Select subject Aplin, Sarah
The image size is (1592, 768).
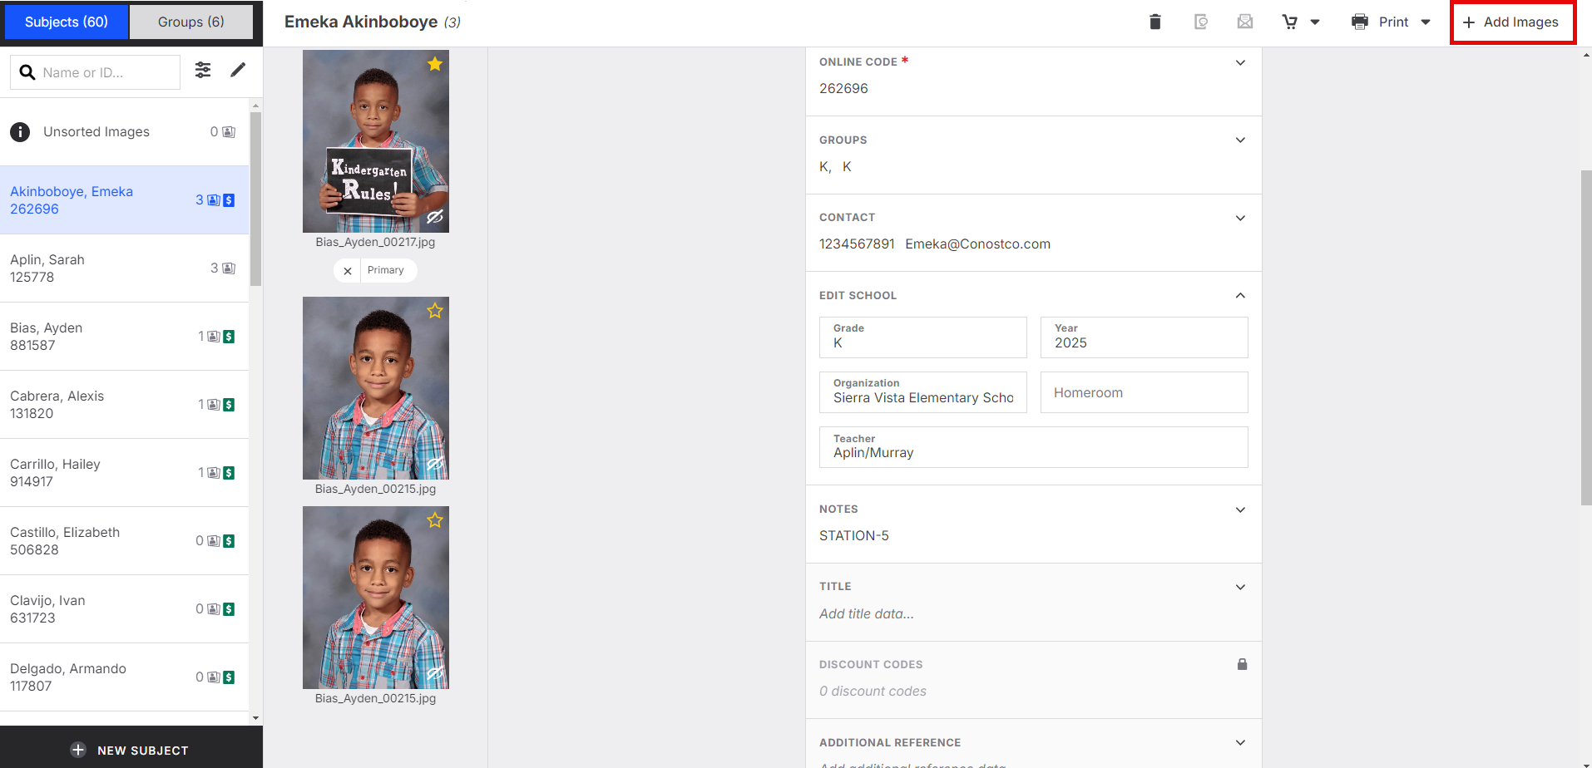pos(124,268)
